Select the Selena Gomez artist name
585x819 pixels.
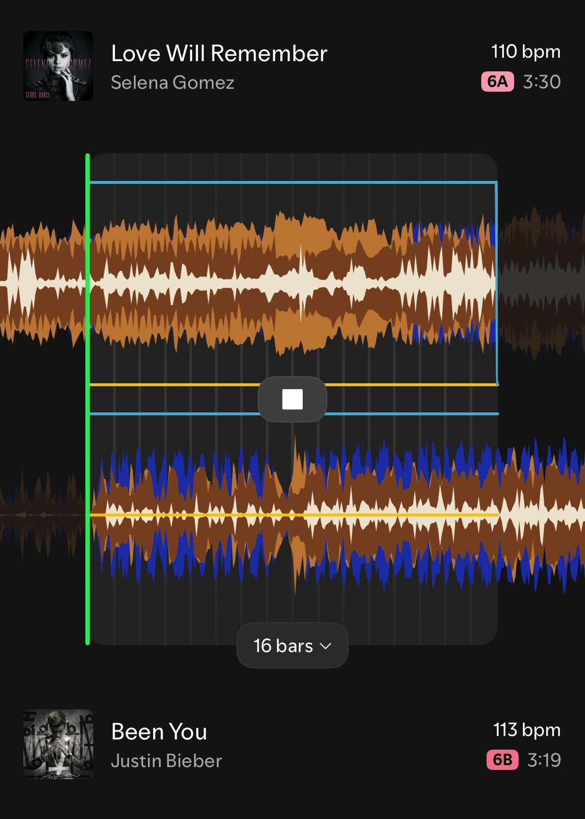tap(173, 82)
